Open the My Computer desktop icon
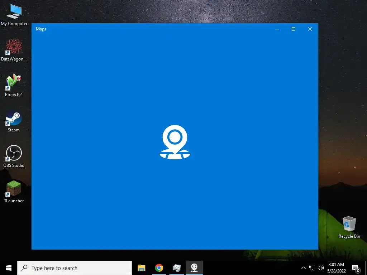Screen dimensions: 367x275 coord(14,15)
